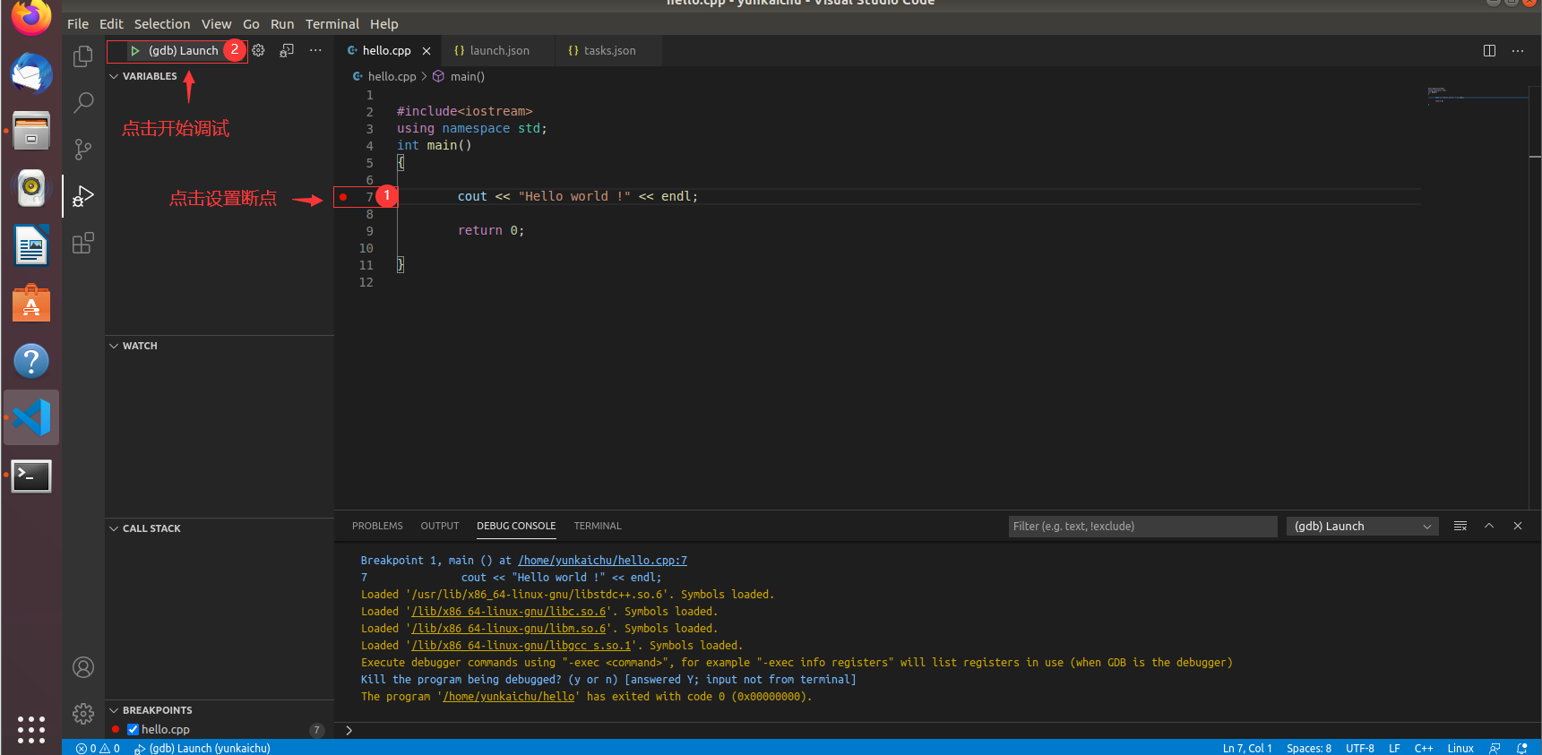The image size is (1542, 755).
Task: Collapse the CALL STACK section
Action: coord(145,528)
